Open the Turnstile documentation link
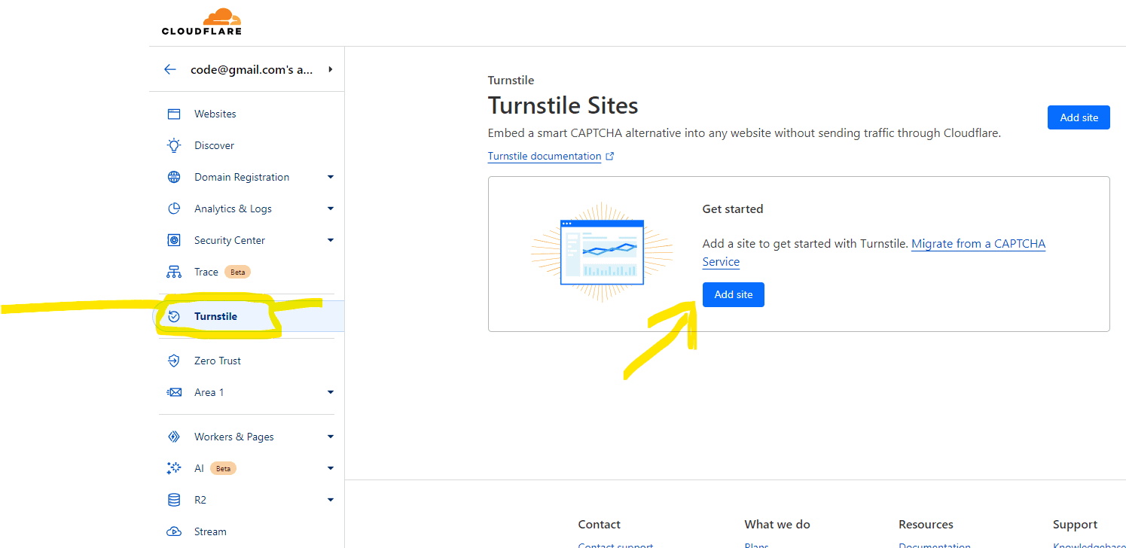Image resolution: width=1126 pixels, height=548 pixels. point(545,157)
